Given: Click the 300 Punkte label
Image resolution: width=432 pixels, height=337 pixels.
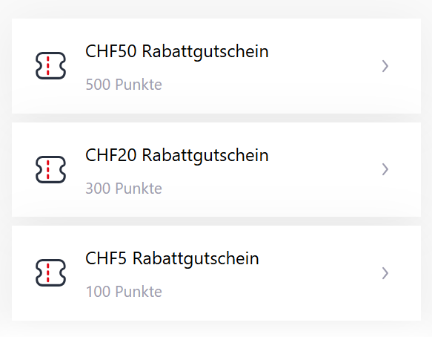Looking at the screenshot, I should point(124,189).
